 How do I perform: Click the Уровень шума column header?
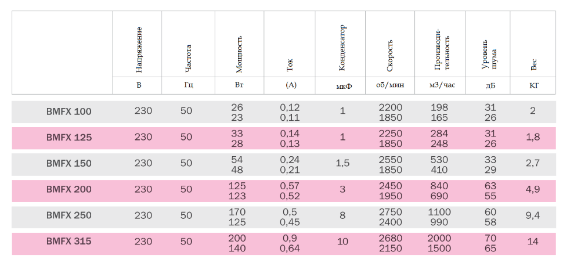click(489, 55)
